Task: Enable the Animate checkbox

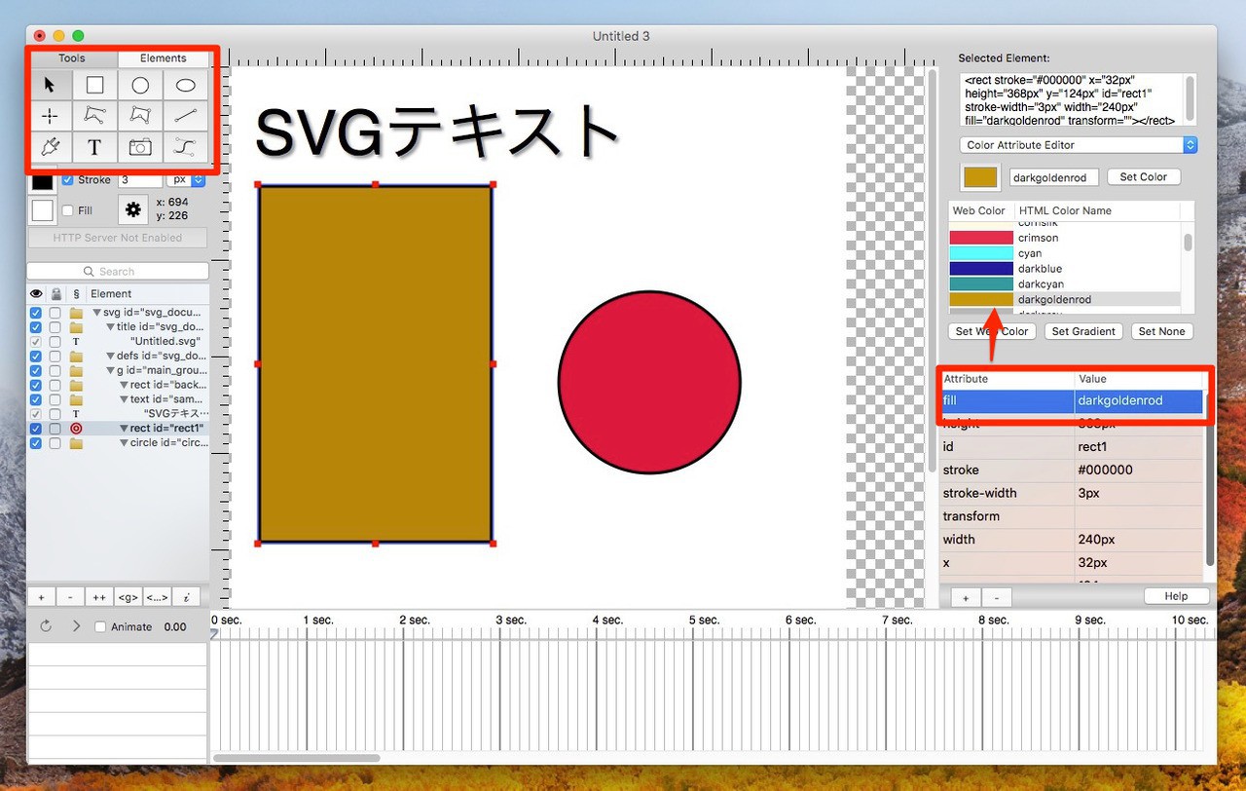Action: (99, 627)
